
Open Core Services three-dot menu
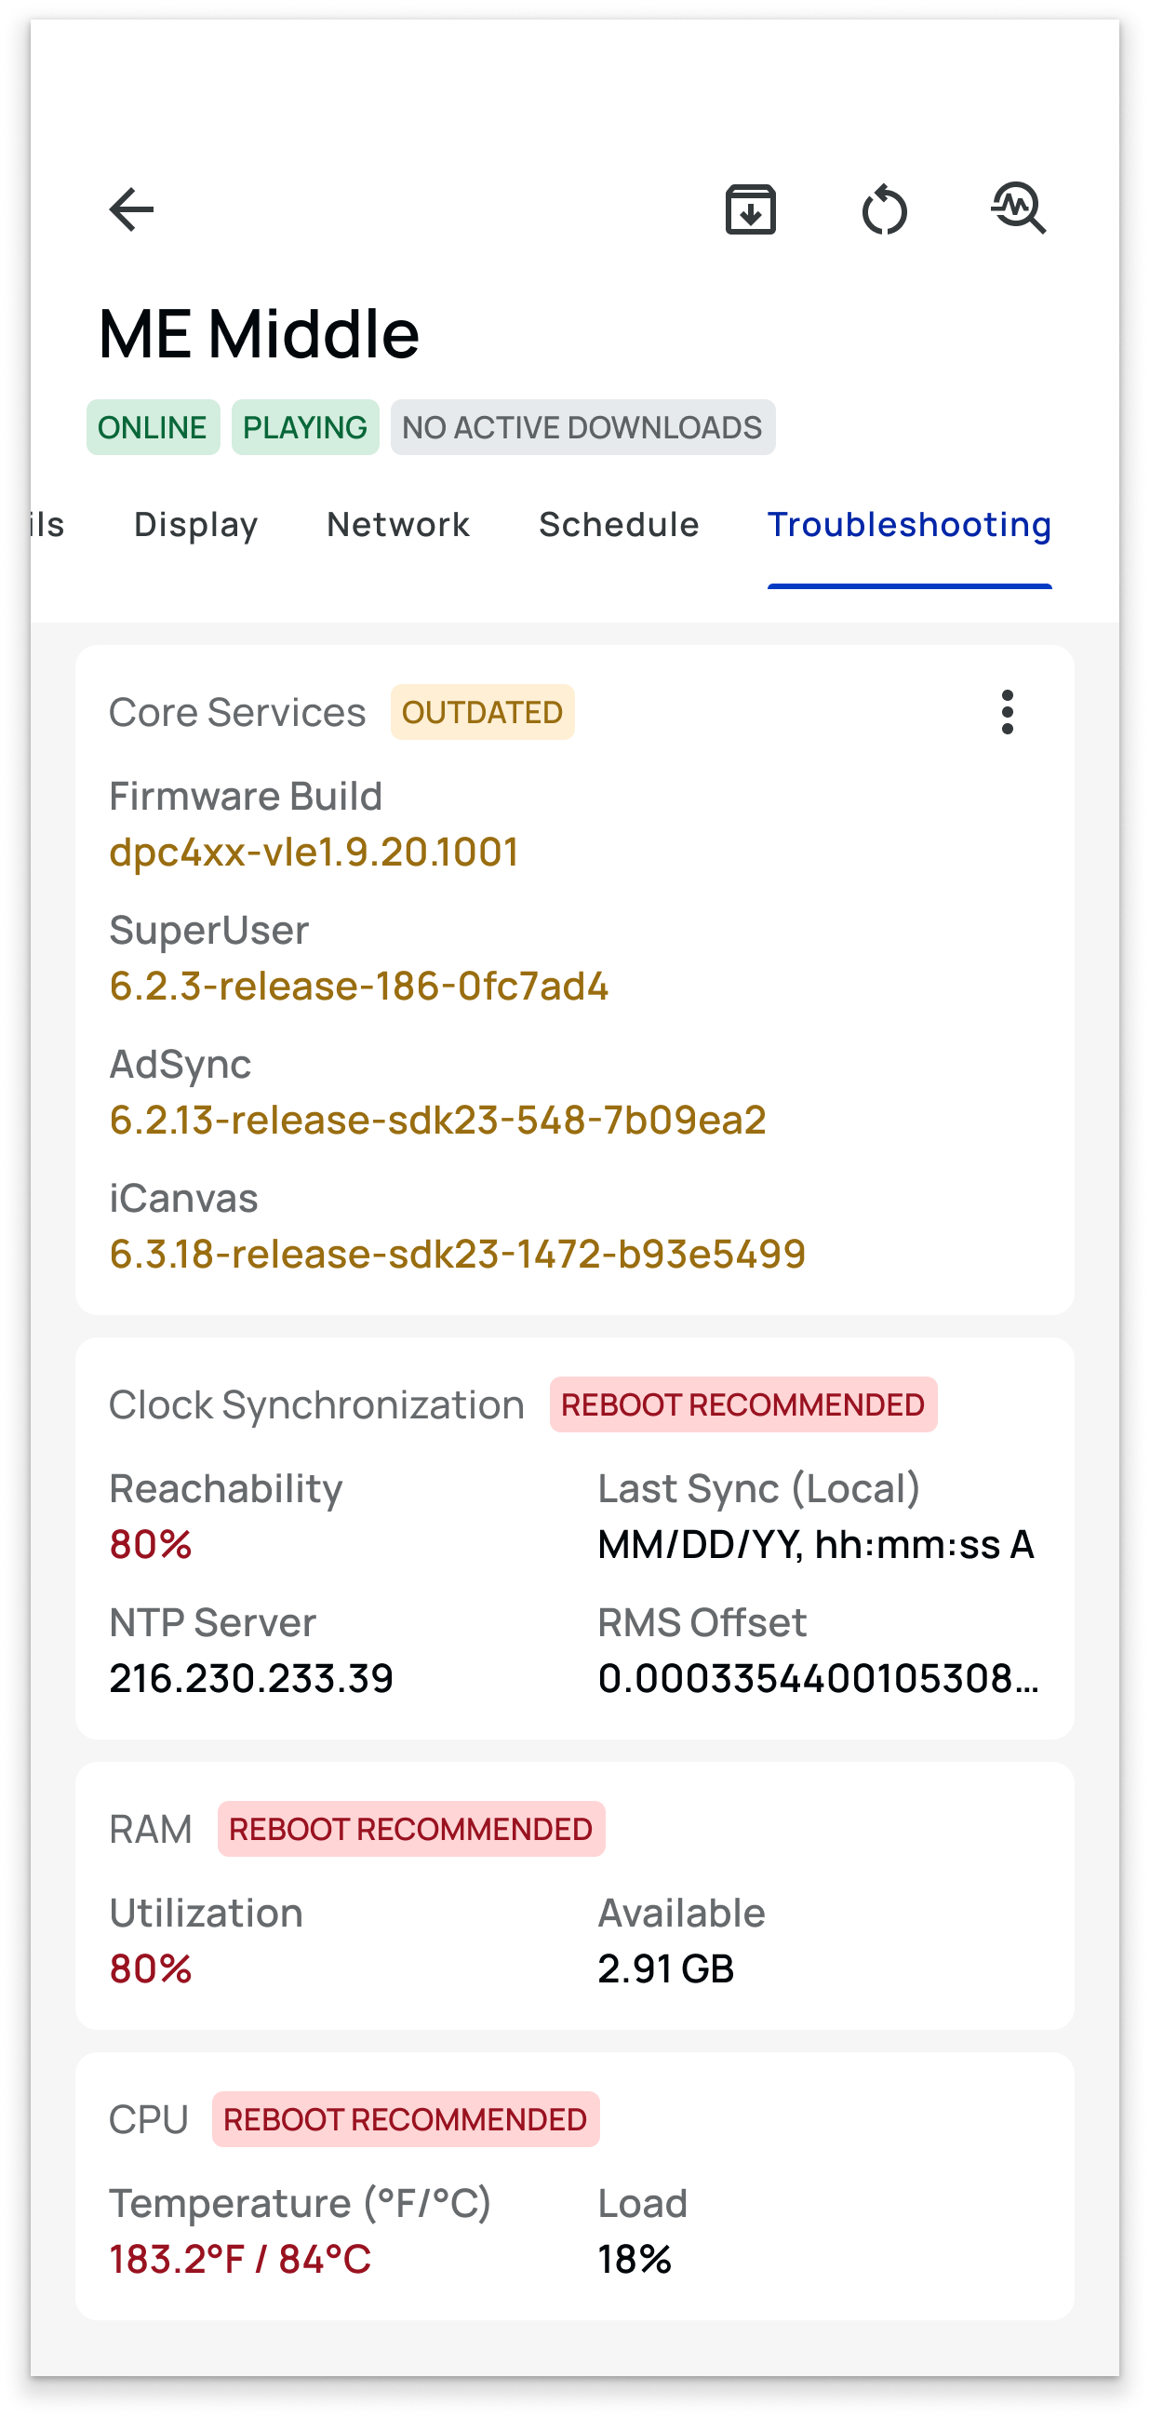click(1008, 711)
